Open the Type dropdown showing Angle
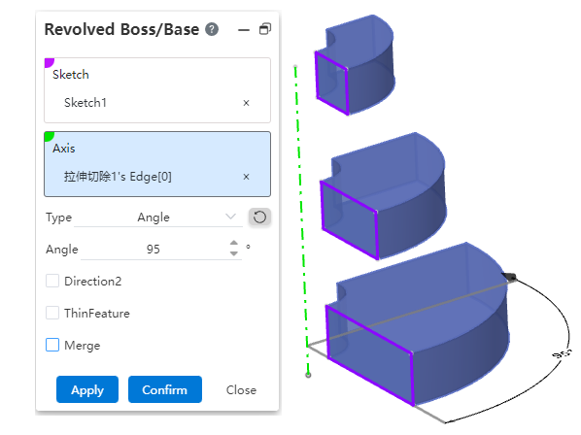 pyautogui.click(x=157, y=217)
